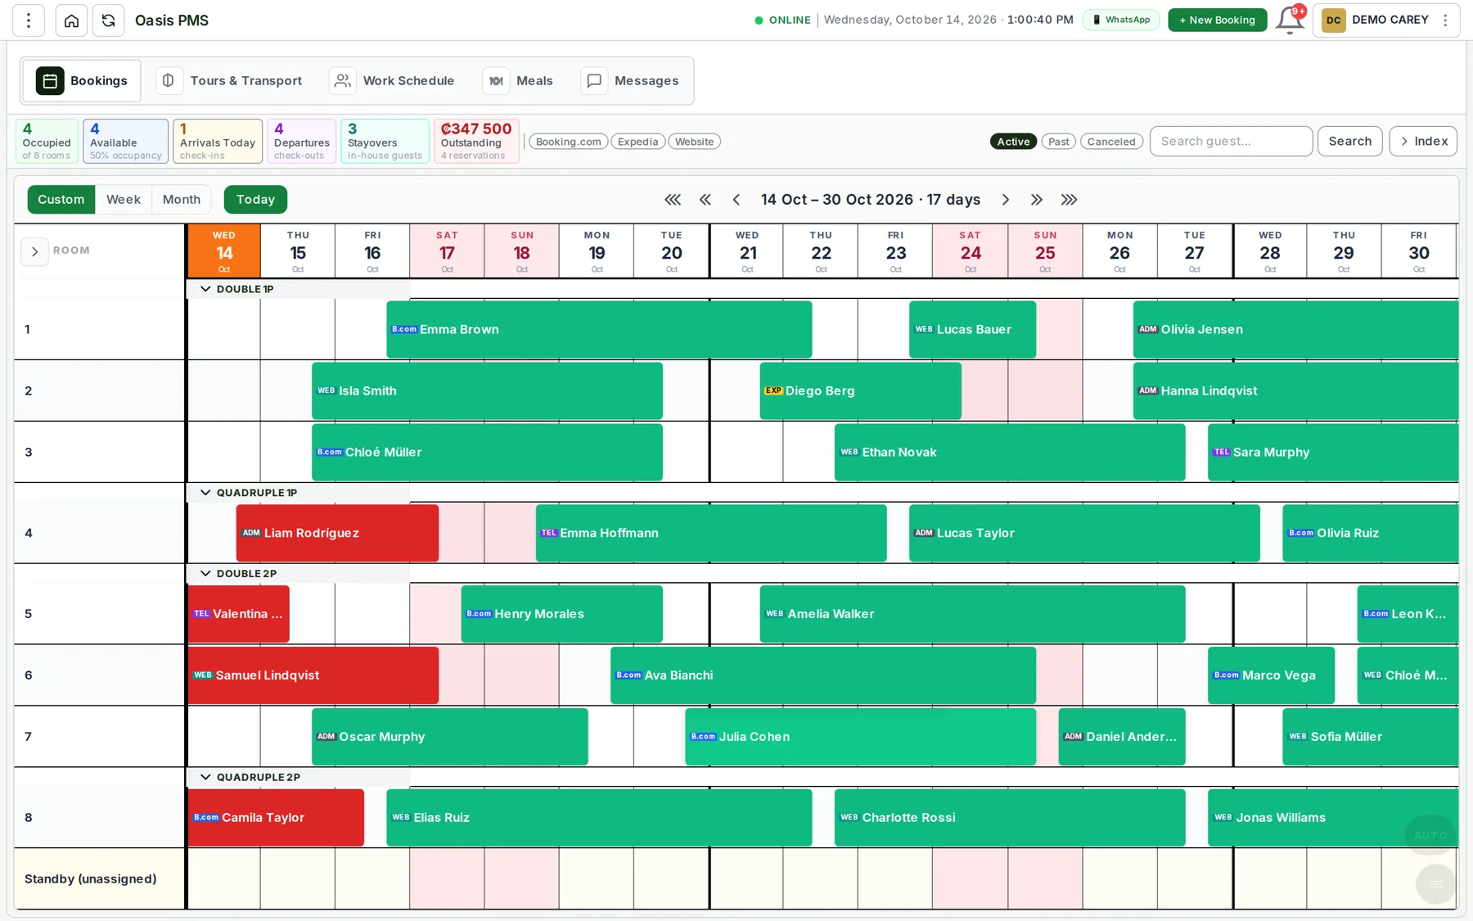Click the Arrivals Today stat card

[218, 142]
